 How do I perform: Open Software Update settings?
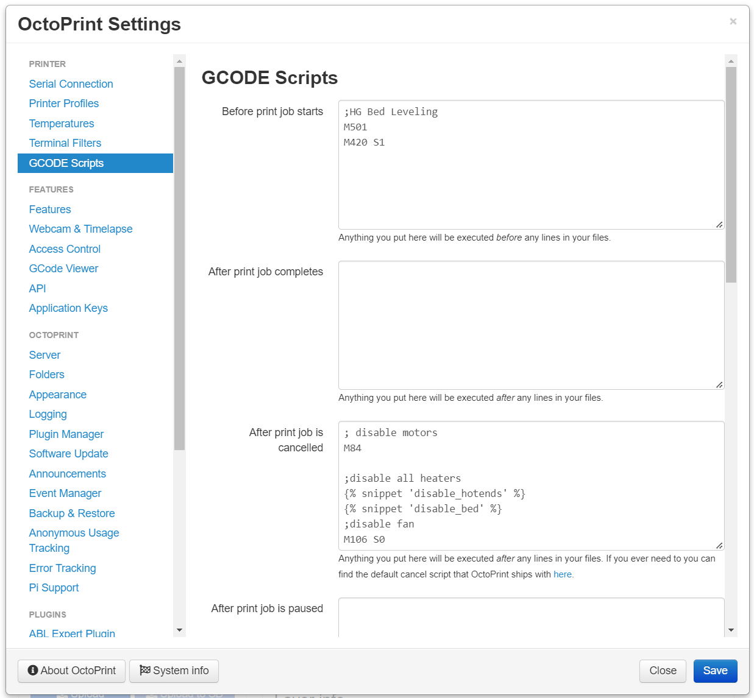(68, 454)
